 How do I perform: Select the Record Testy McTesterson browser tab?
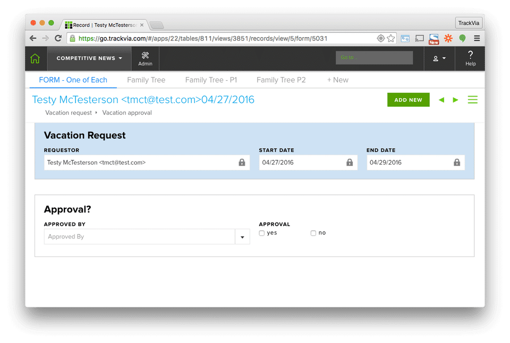point(104,25)
